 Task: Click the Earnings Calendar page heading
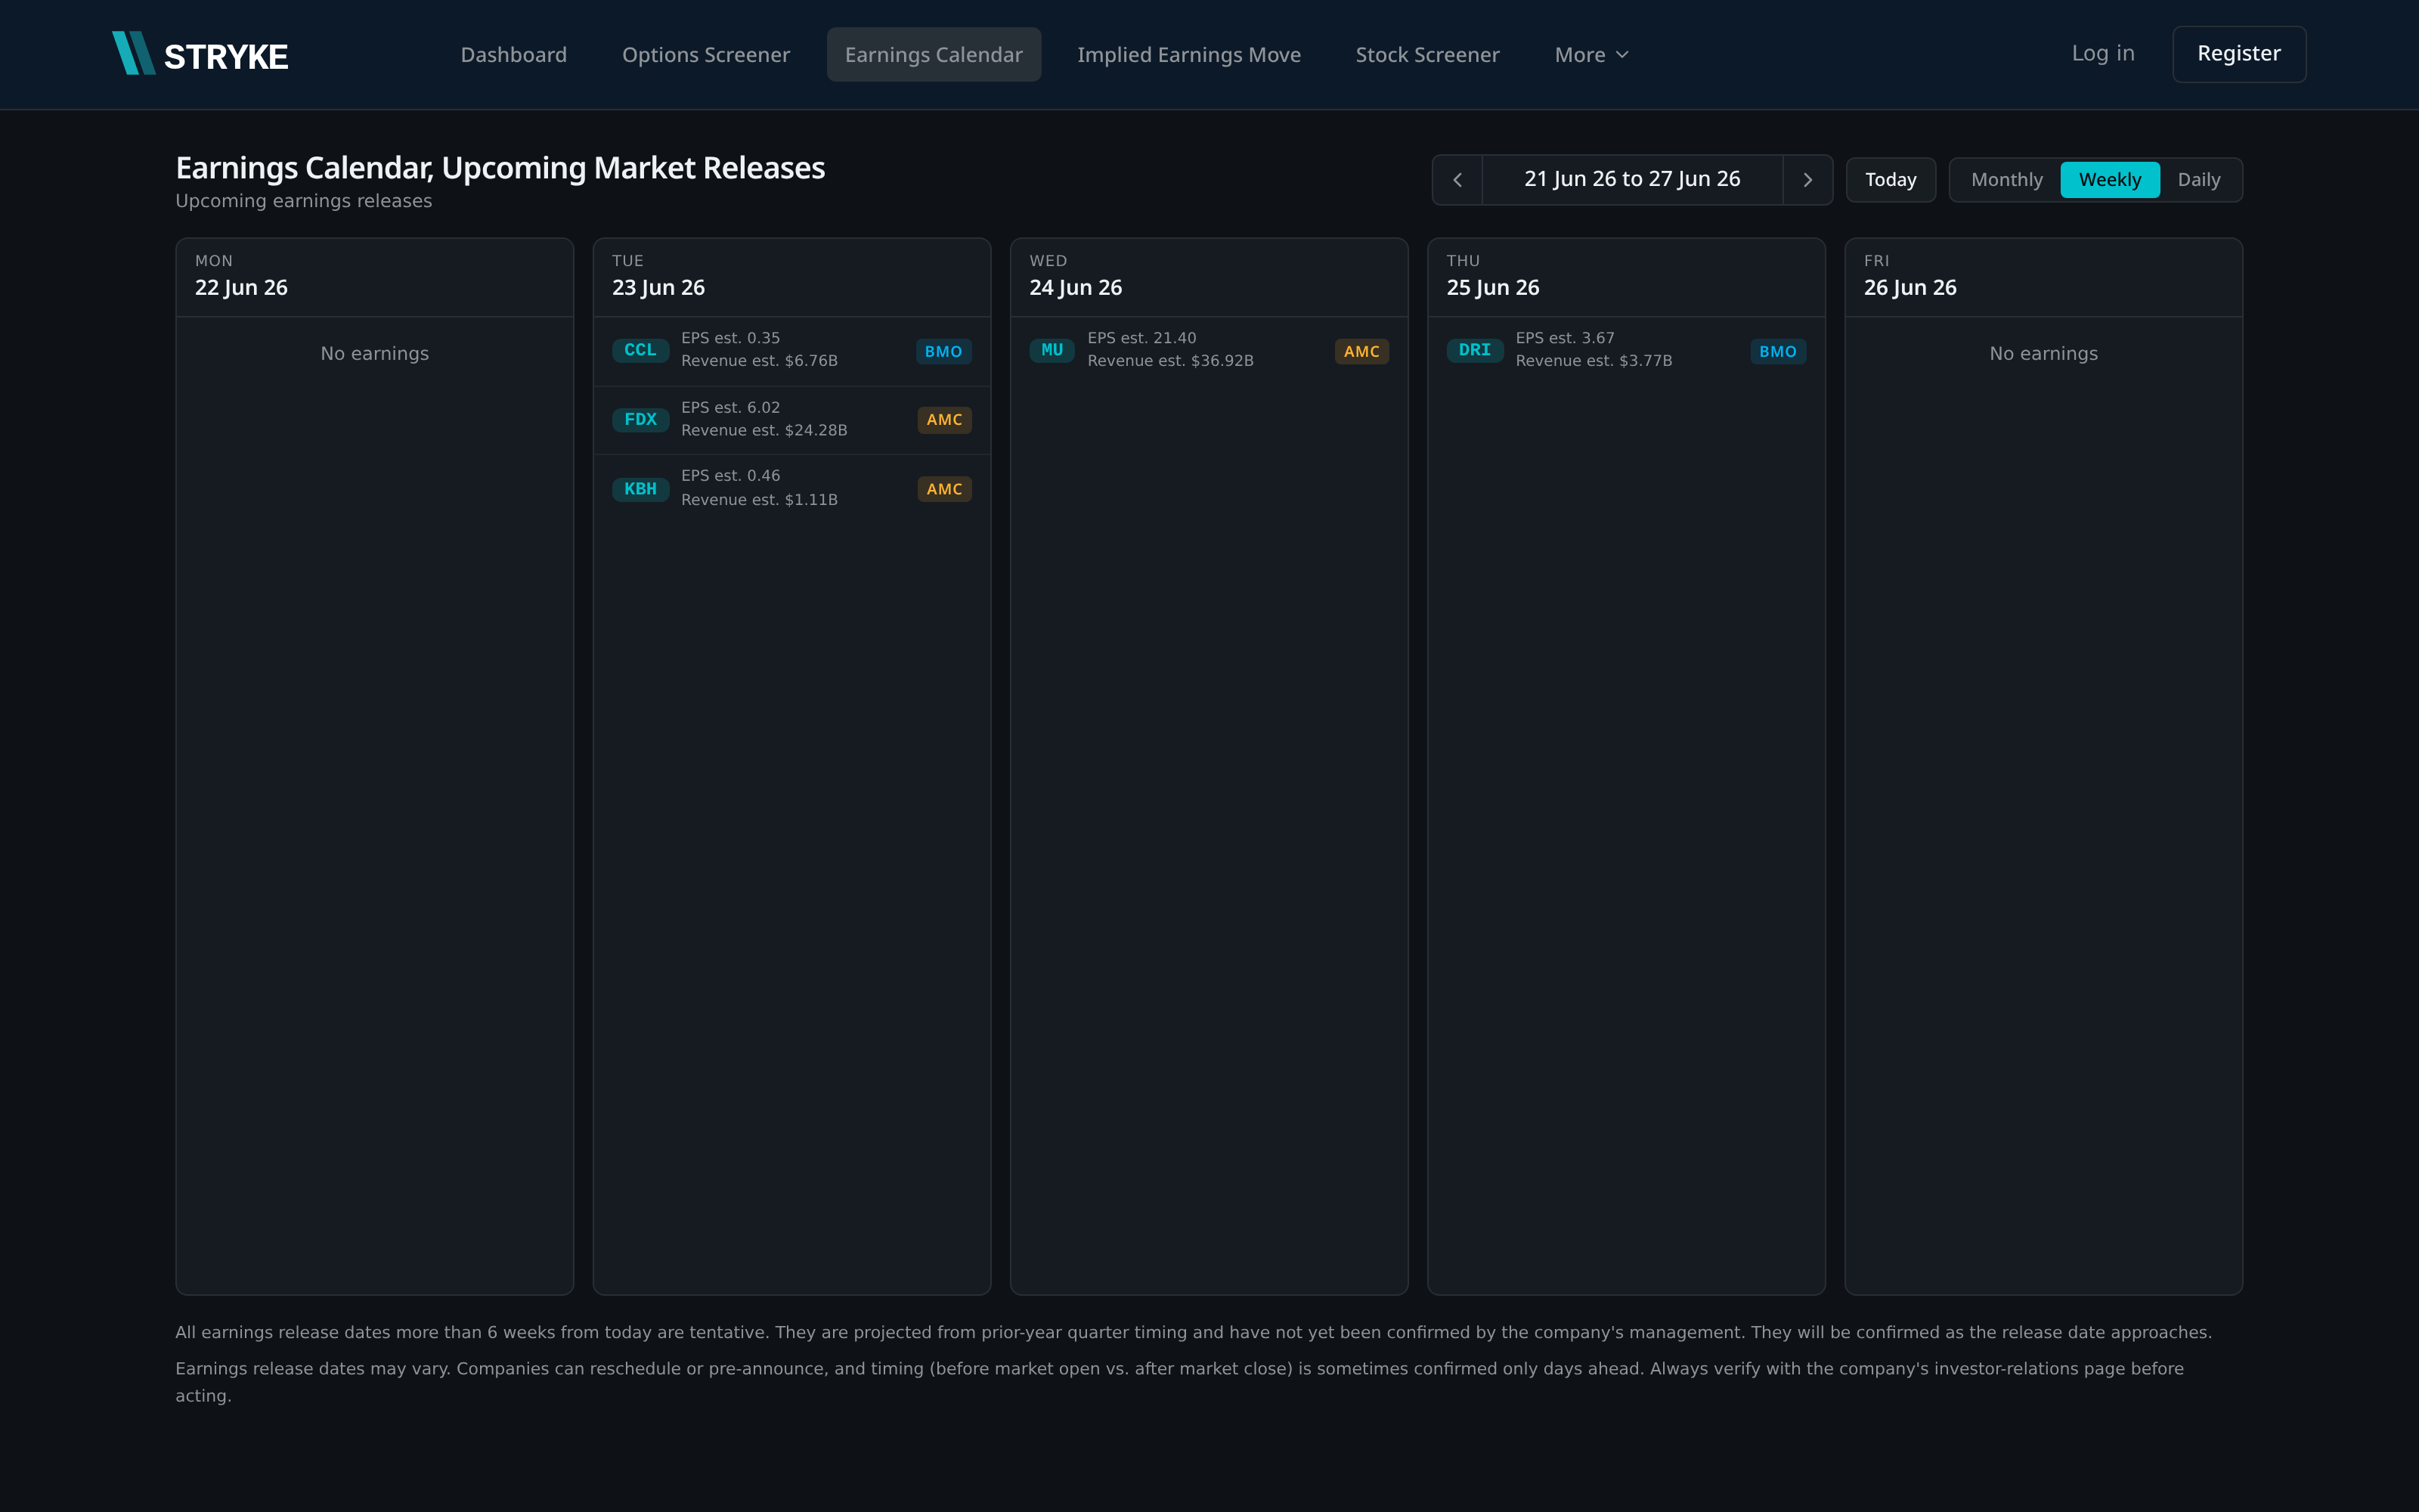(500, 168)
